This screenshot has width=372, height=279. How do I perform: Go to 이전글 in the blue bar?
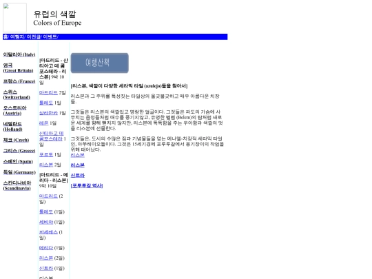coord(34,37)
